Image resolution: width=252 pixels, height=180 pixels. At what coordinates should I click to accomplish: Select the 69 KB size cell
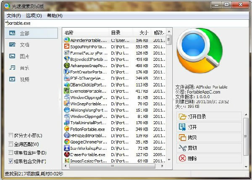[143, 161]
